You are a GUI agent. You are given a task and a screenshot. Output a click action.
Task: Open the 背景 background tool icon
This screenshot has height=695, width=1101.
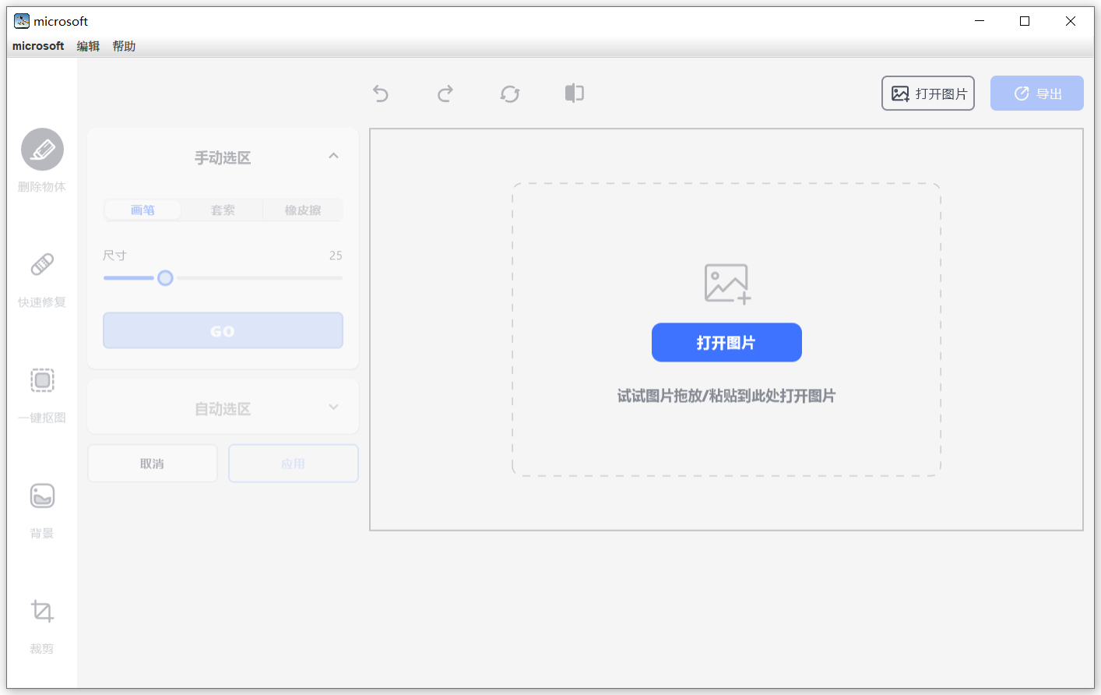pyautogui.click(x=42, y=496)
